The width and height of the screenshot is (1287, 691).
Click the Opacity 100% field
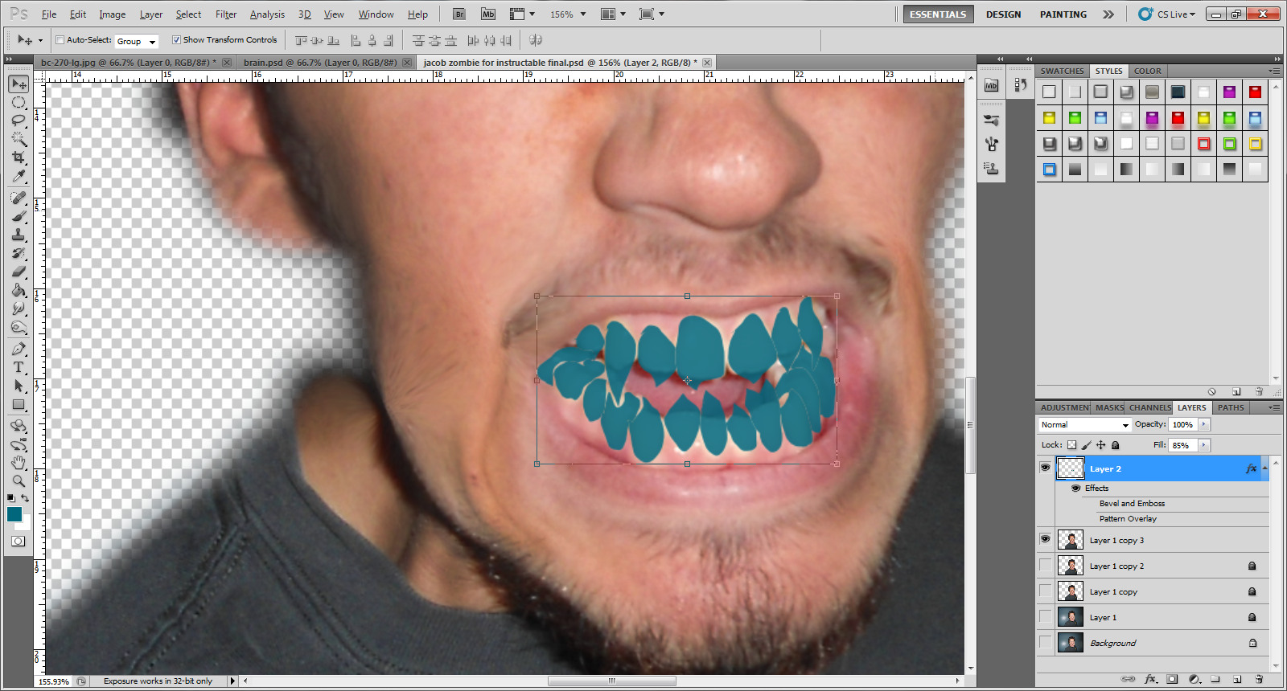(1182, 424)
